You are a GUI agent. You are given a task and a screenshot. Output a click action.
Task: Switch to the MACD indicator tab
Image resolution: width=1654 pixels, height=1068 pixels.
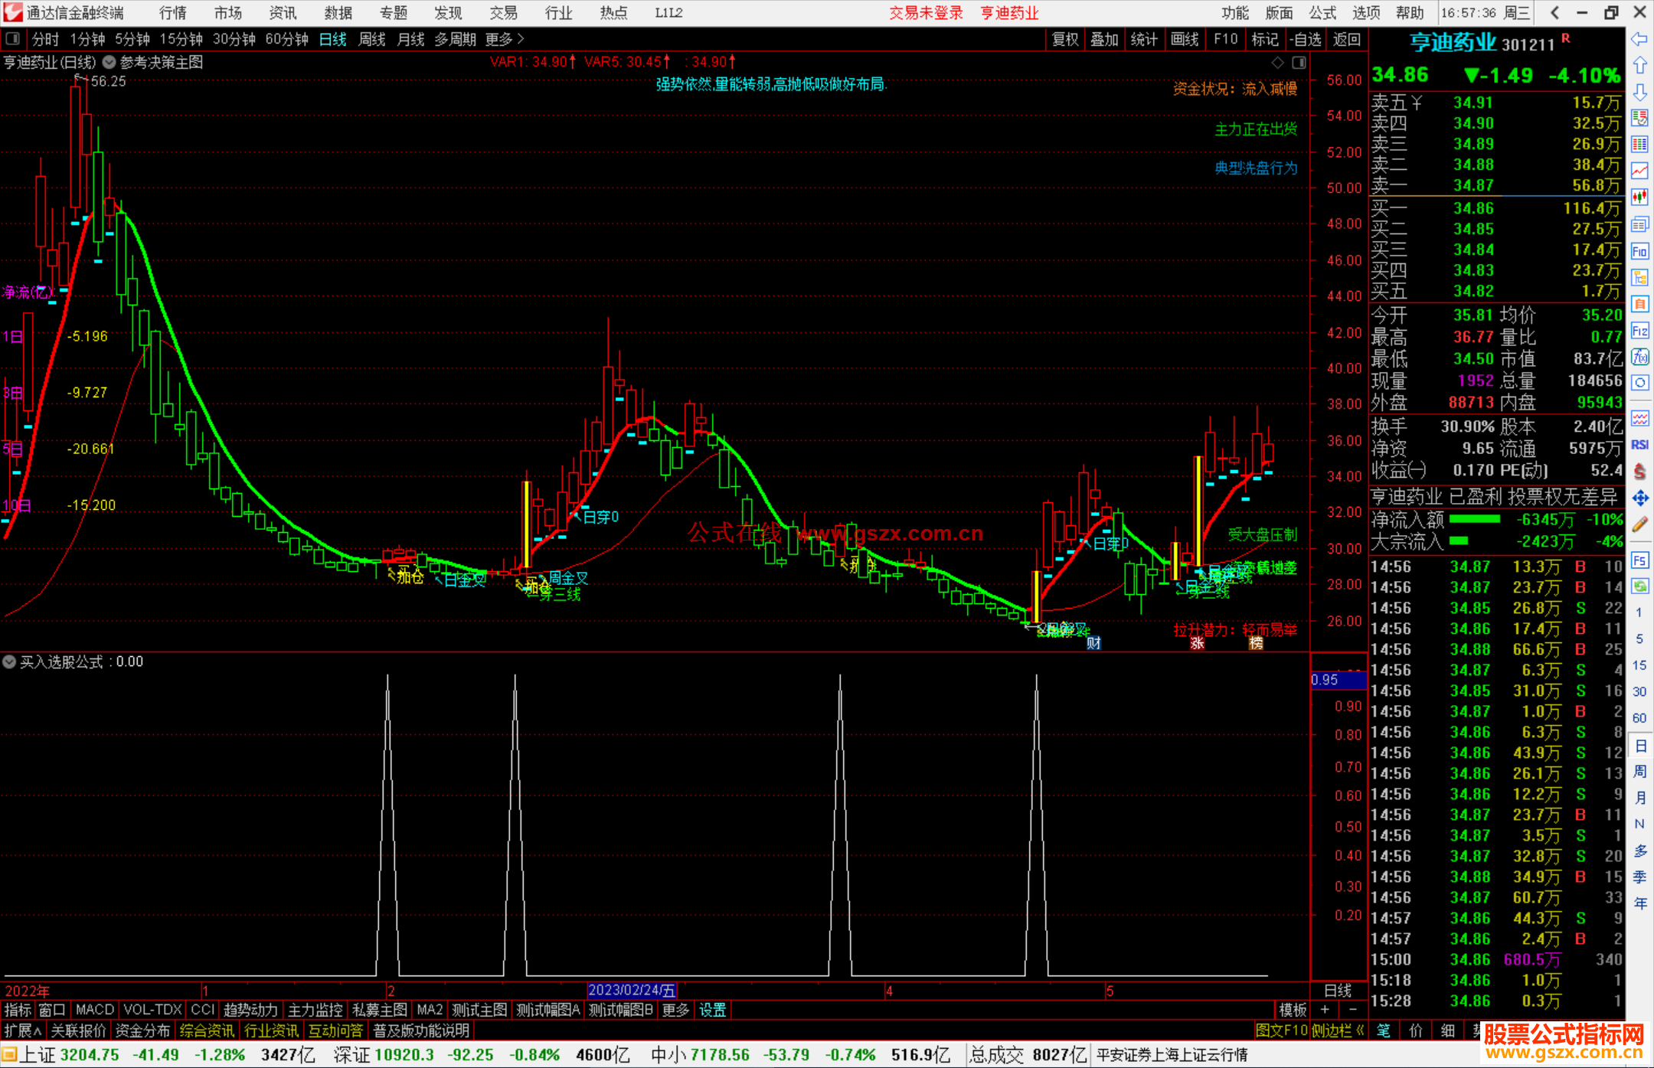pyautogui.click(x=95, y=1010)
